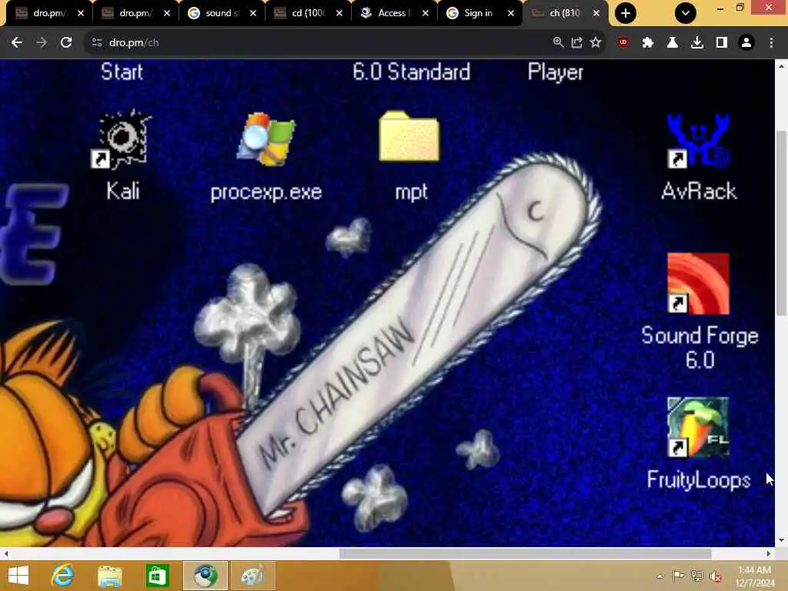This screenshot has height=591, width=788.
Task: Open the network tray icon
Action: coord(697,576)
